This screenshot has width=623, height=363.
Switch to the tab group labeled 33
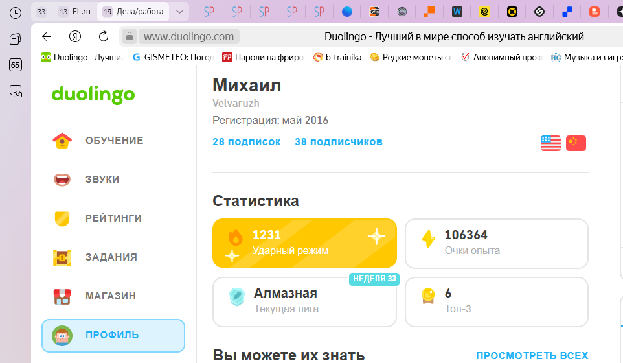(41, 12)
